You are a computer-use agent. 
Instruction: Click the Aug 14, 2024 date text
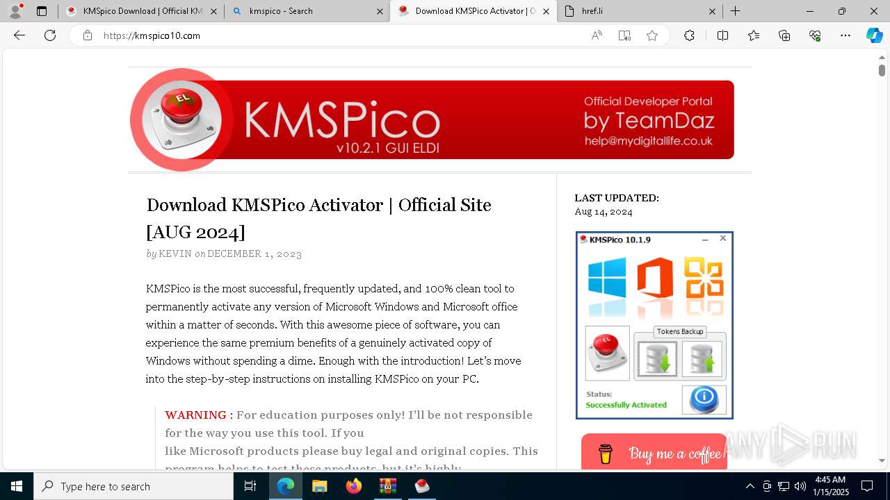(x=604, y=212)
